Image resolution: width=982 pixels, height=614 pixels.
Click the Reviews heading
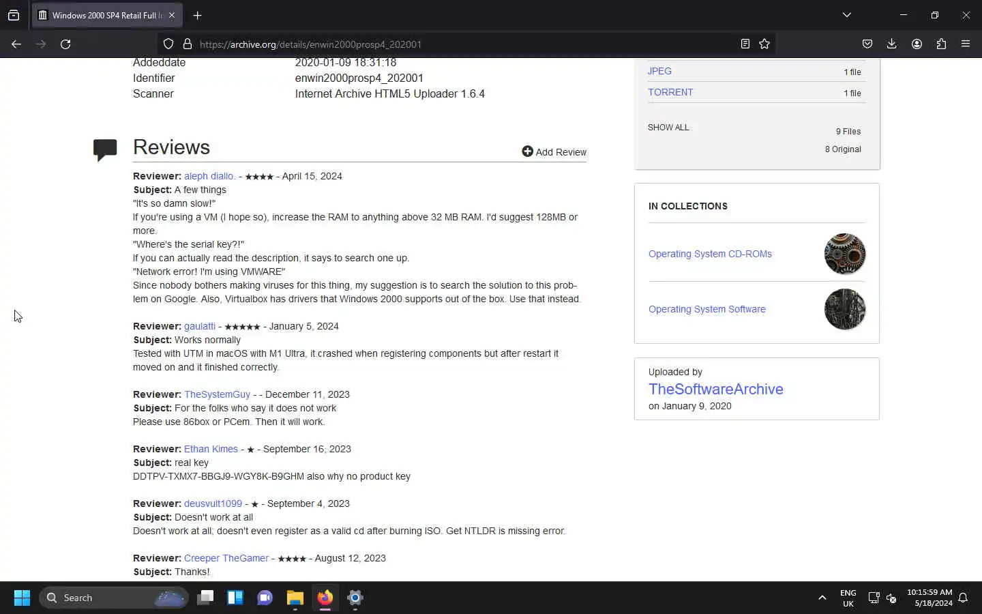(x=171, y=147)
